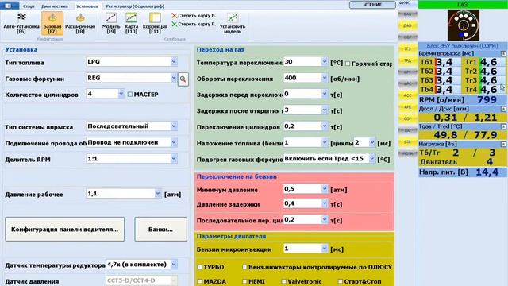The width and height of the screenshot is (508, 286).
Task: Open the Минимум давление dropdown
Action: click(x=325, y=189)
